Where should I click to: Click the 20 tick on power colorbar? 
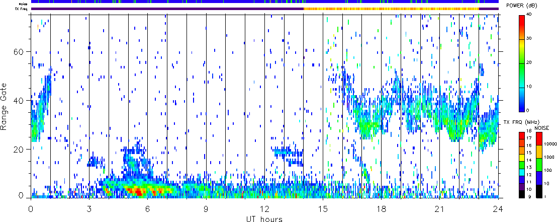pyautogui.click(x=530, y=62)
